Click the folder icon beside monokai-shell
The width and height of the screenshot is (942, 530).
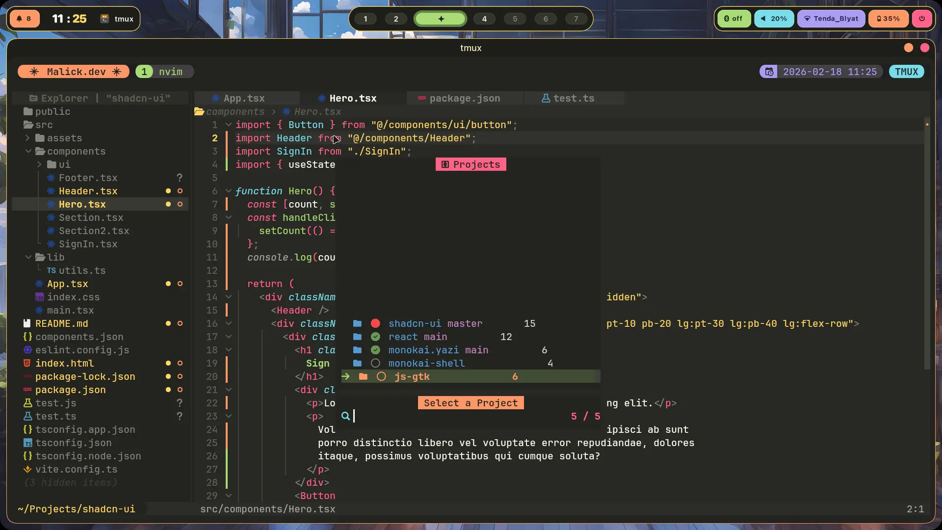click(358, 363)
